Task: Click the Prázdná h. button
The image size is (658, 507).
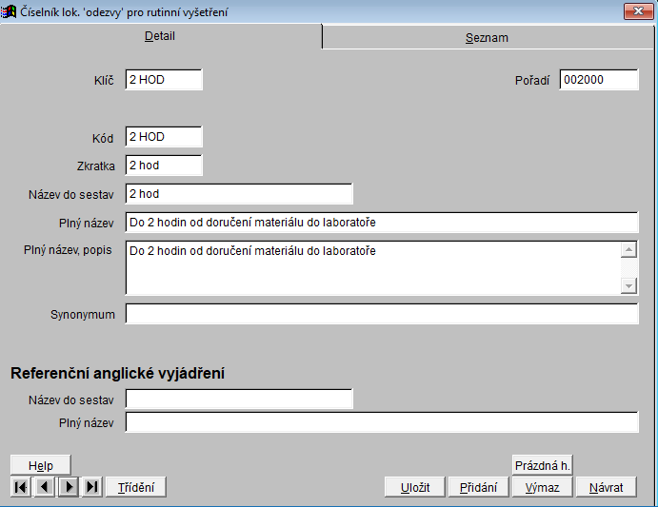Action: point(542,465)
